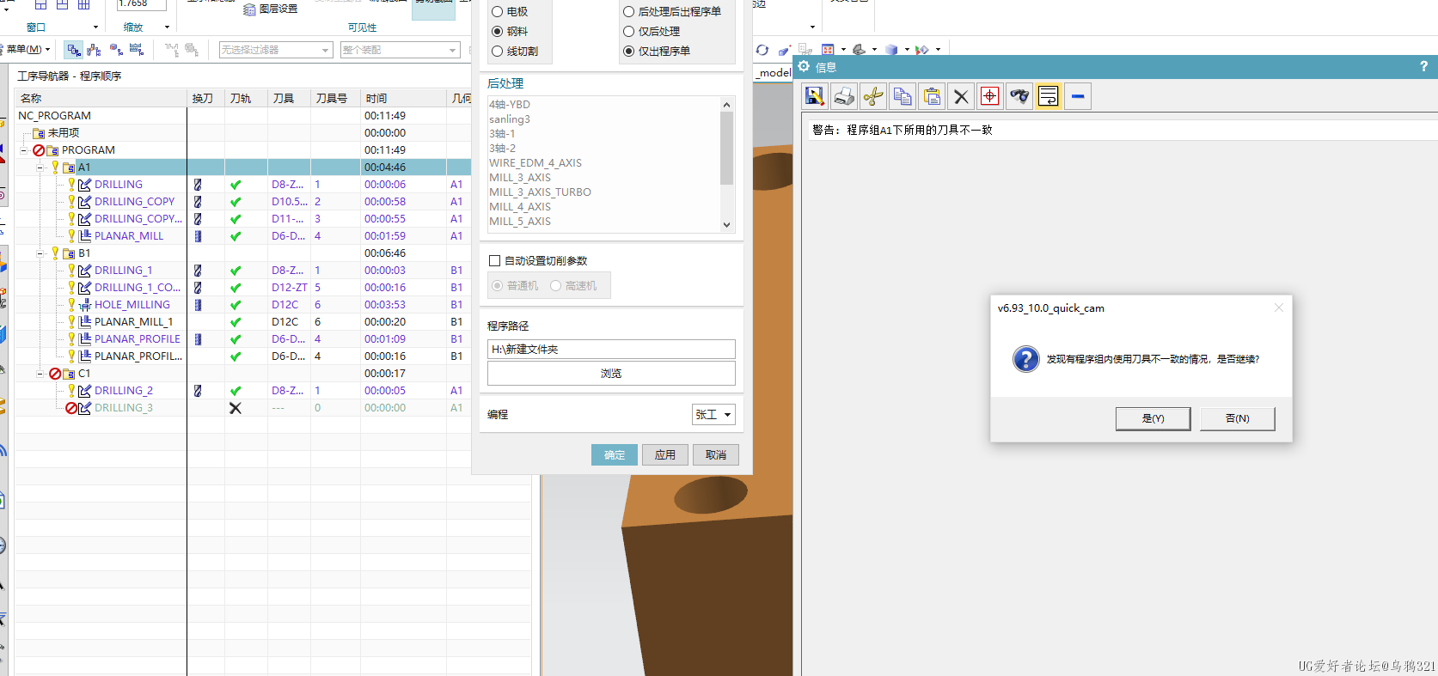Select the 普通机 radio button
The height and width of the screenshot is (676, 1438).
(x=497, y=286)
